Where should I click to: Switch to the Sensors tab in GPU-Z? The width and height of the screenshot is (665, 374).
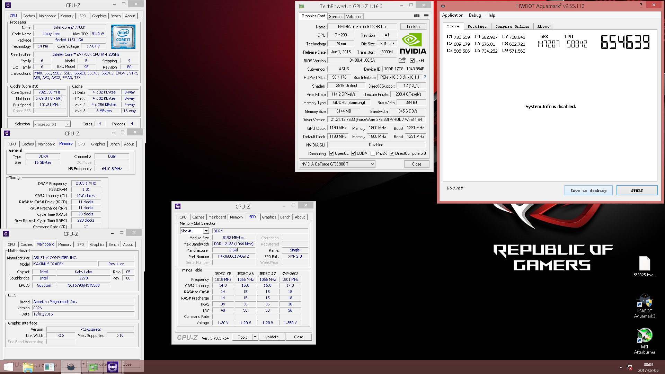(x=335, y=17)
